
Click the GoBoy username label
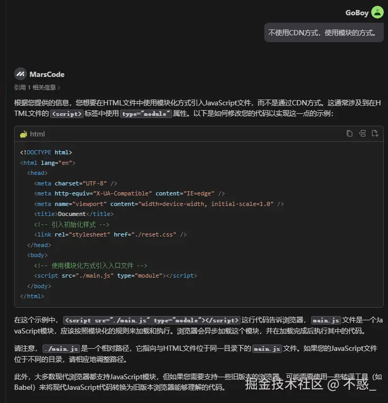pyautogui.click(x=356, y=13)
